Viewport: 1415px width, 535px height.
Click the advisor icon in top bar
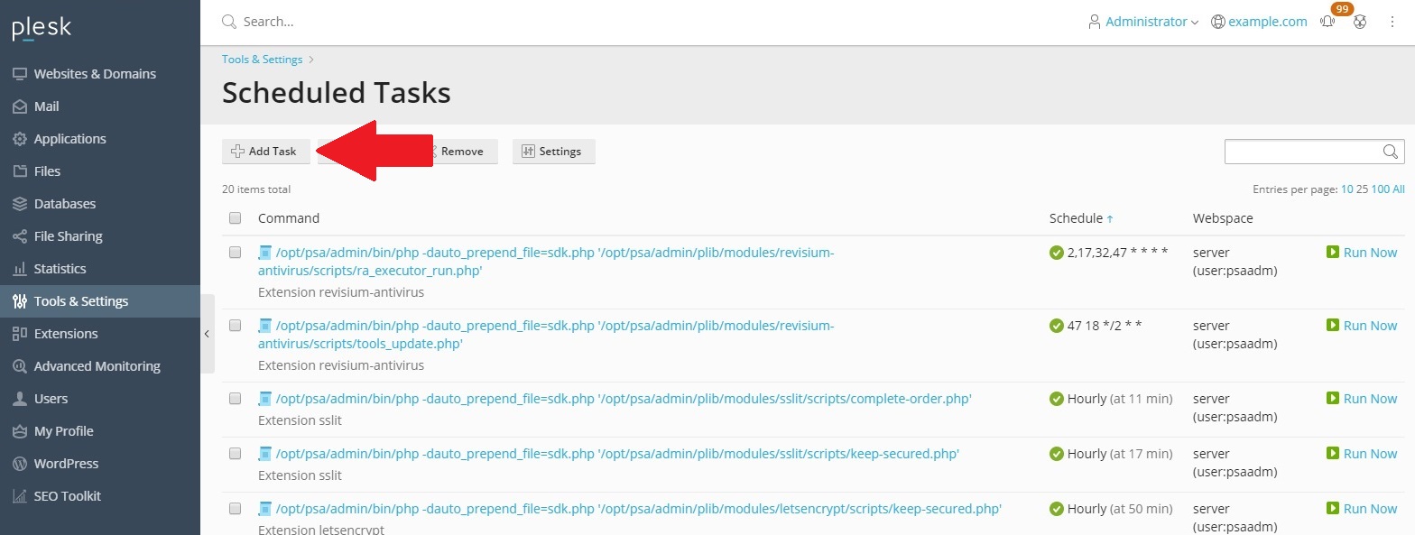click(x=1360, y=22)
